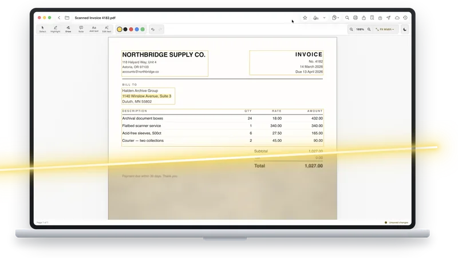Viewport: 458px width, 258px height.
Task: Select the blue color swatch
Action: (137, 29)
